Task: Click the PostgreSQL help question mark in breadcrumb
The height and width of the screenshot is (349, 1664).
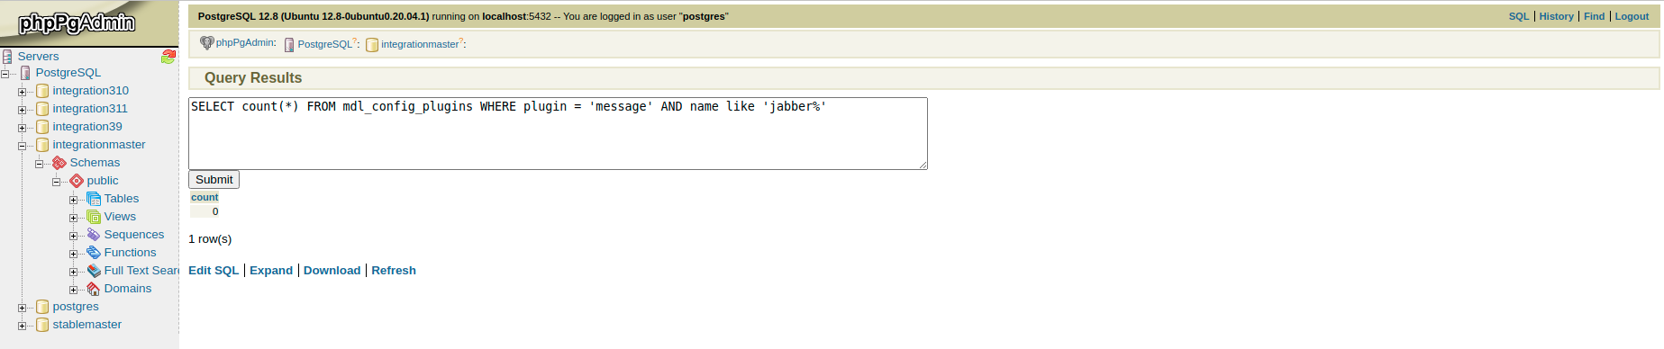Action: coord(355,41)
